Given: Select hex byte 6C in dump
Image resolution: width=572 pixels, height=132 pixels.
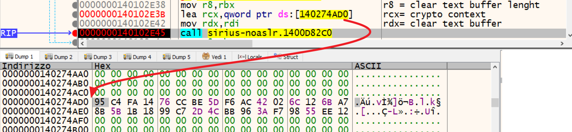Looking at the screenshot, I should coord(295,102).
